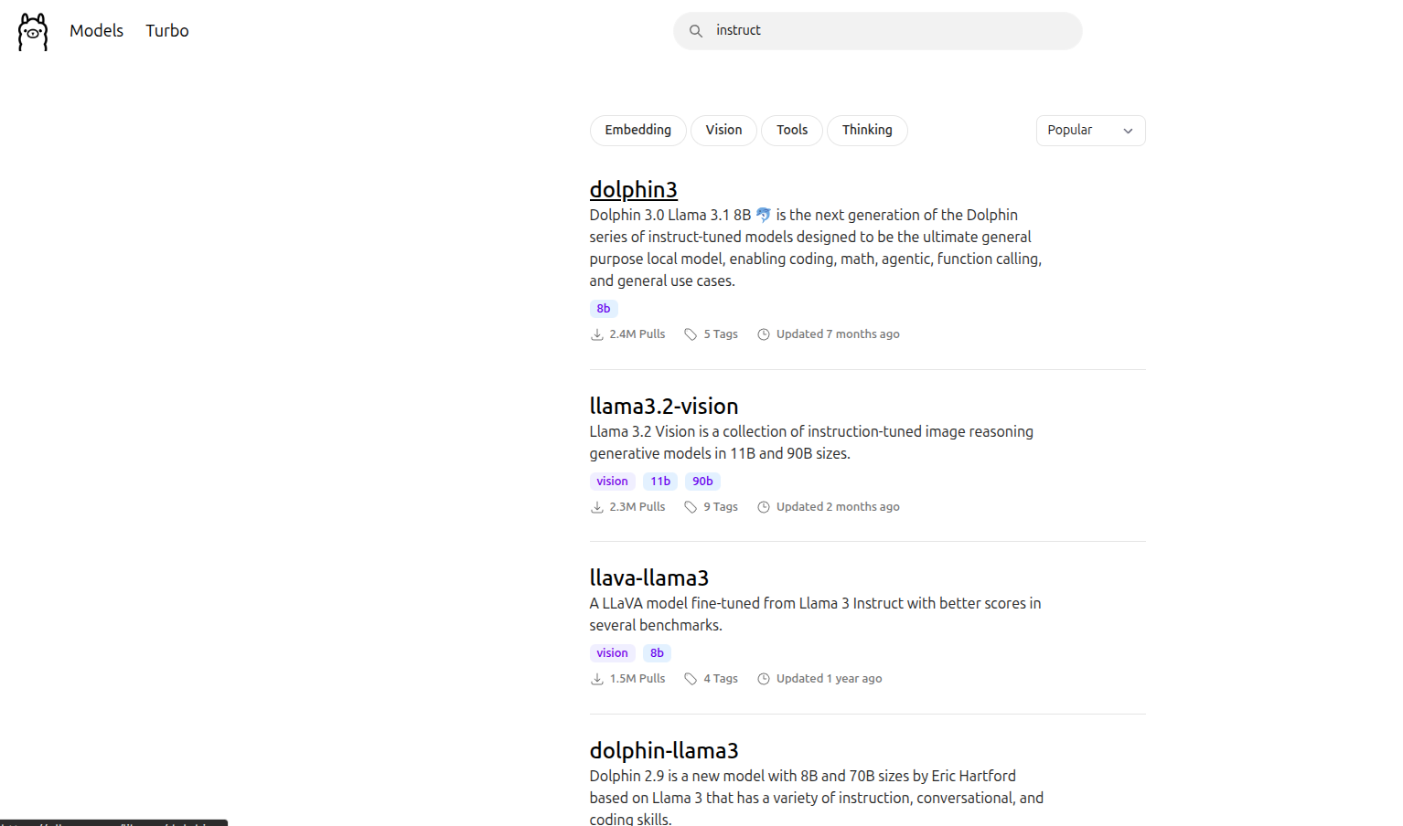Screen dimensions: 1403x826
Task: Click the 90b size tag
Action: pyautogui.click(x=702, y=482)
